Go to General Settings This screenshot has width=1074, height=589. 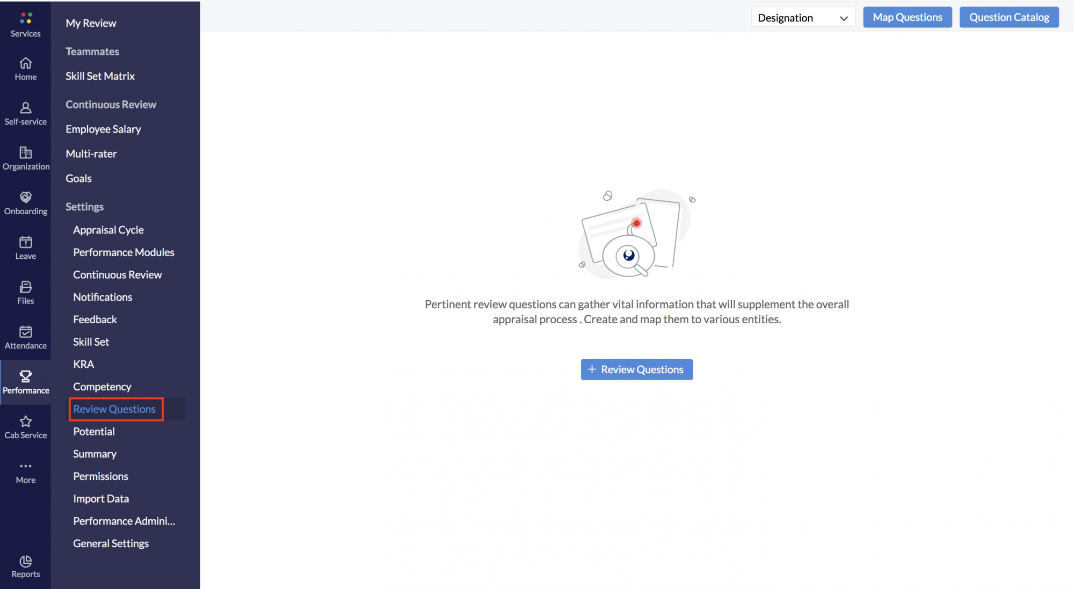(x=111, y=543)
